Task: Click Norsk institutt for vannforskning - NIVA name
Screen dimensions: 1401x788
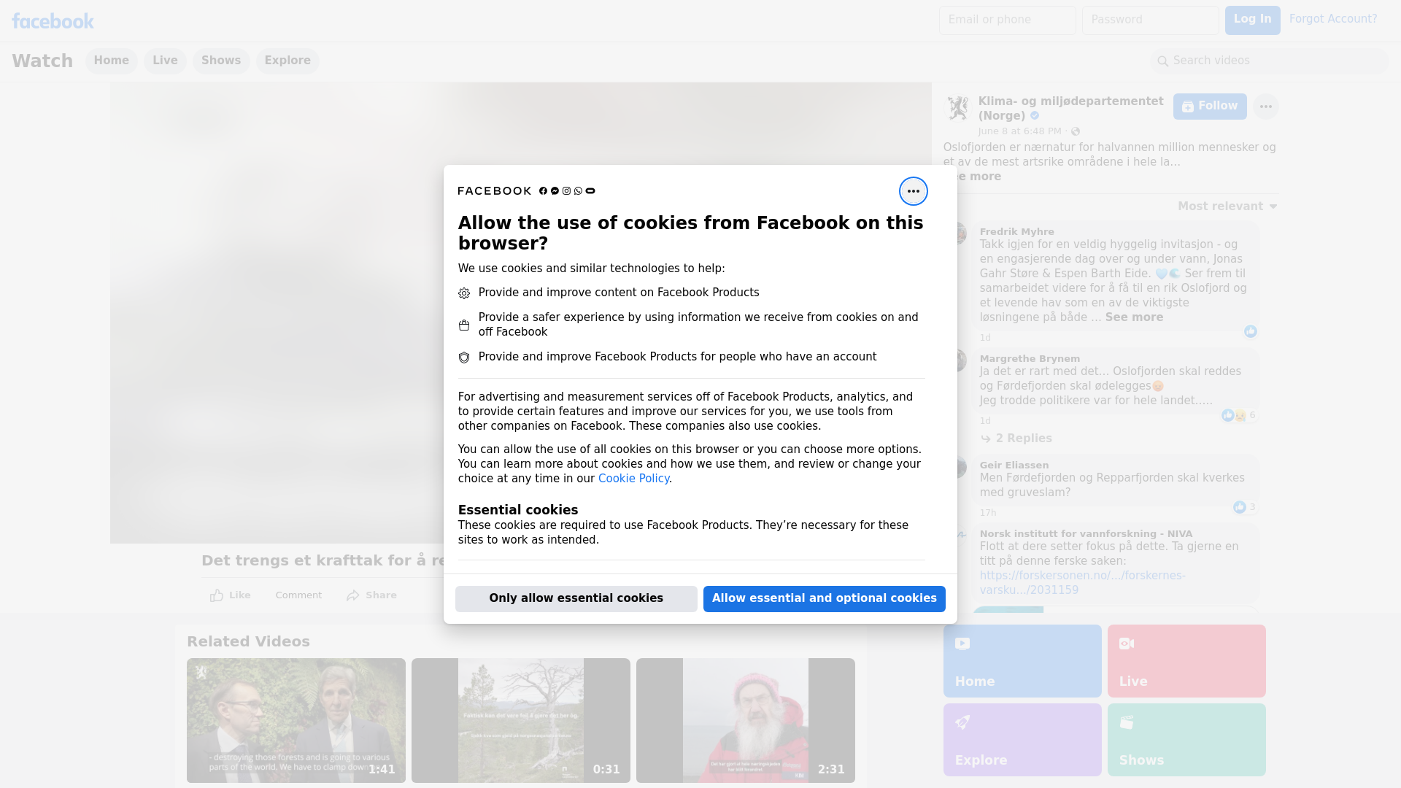Action: point(1086,534)
